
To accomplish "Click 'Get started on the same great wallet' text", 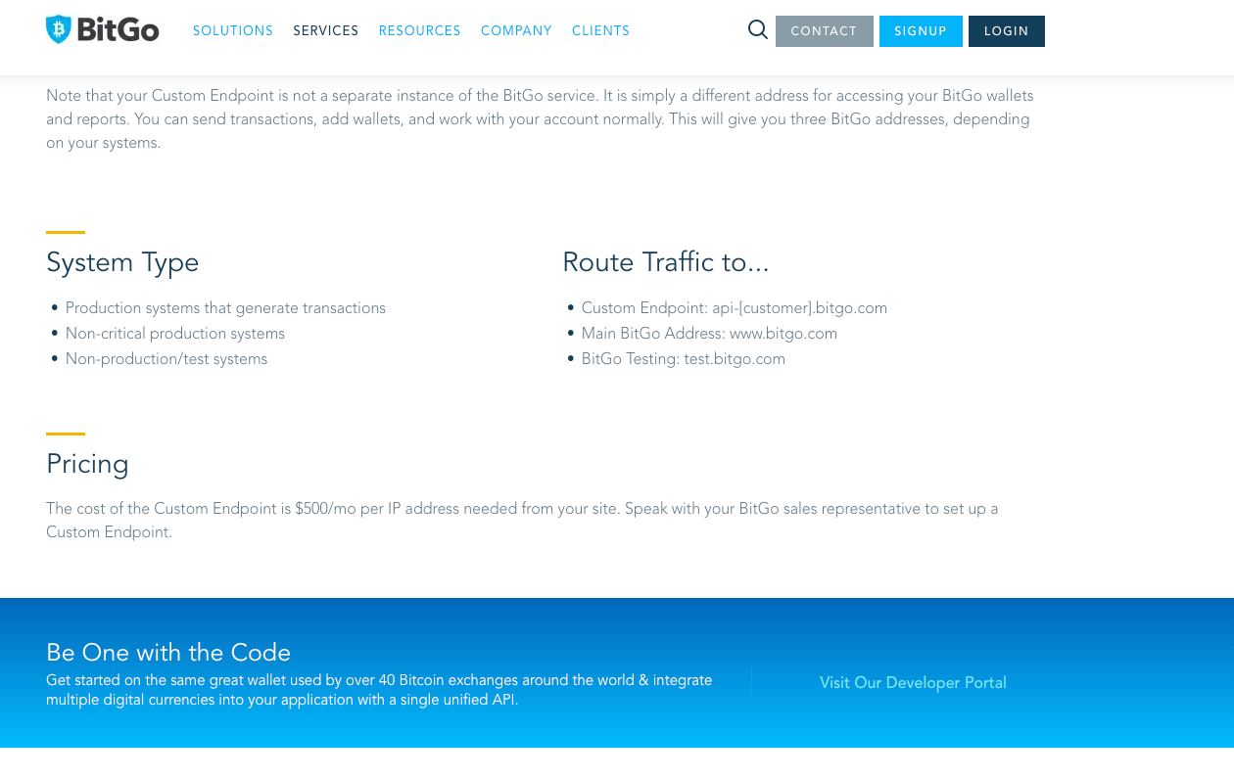I will coord(379,690).
